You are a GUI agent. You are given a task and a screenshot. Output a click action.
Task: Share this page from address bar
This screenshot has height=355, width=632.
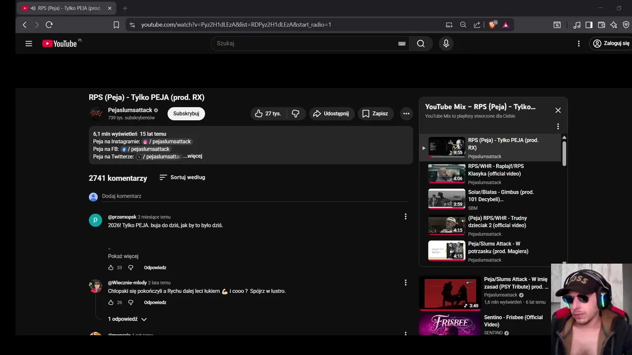477,25
